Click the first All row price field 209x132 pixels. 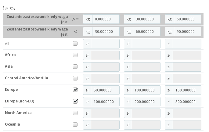click(x=106, y=44)
